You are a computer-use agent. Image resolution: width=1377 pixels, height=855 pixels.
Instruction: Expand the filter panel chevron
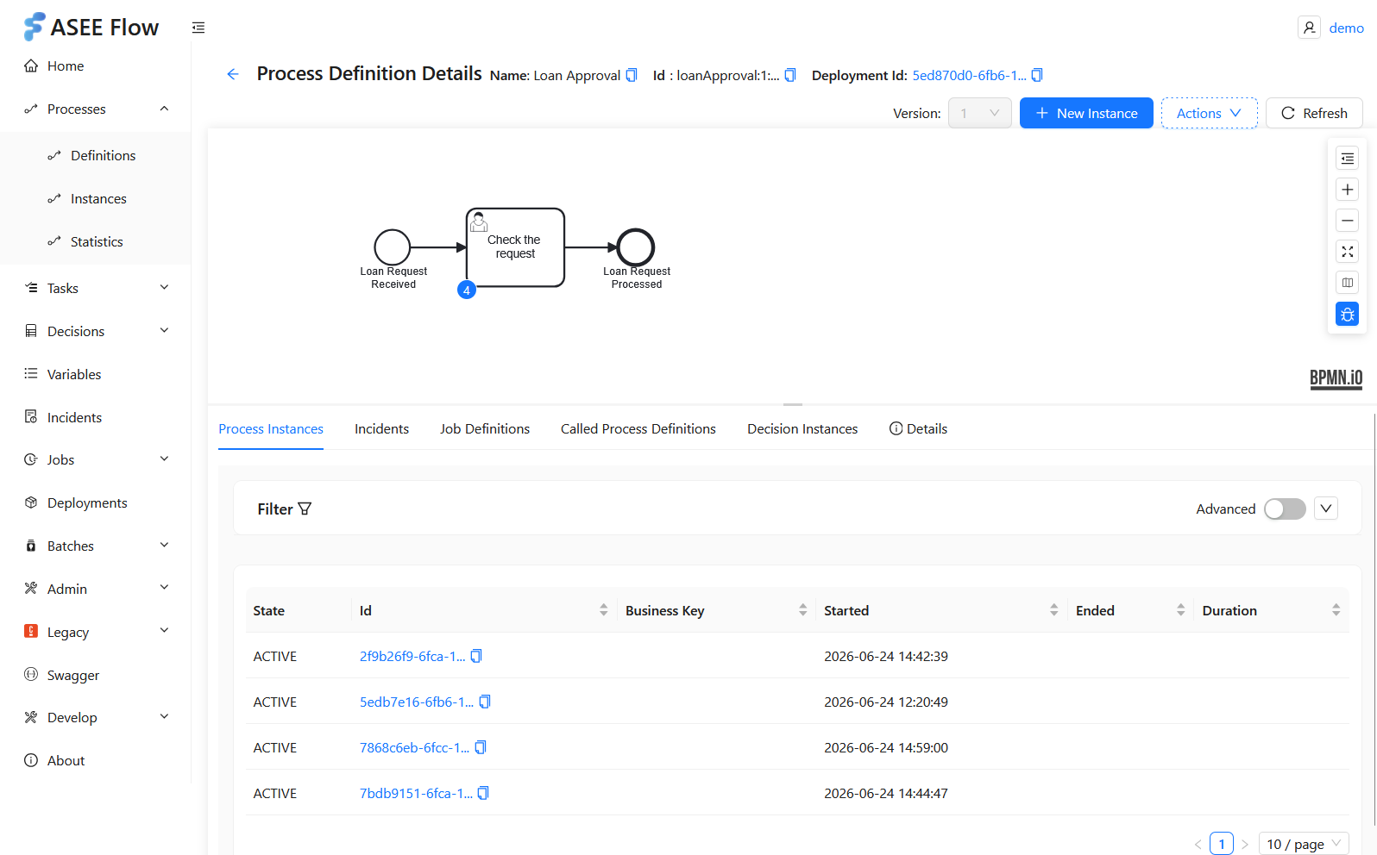point(1326,509)
